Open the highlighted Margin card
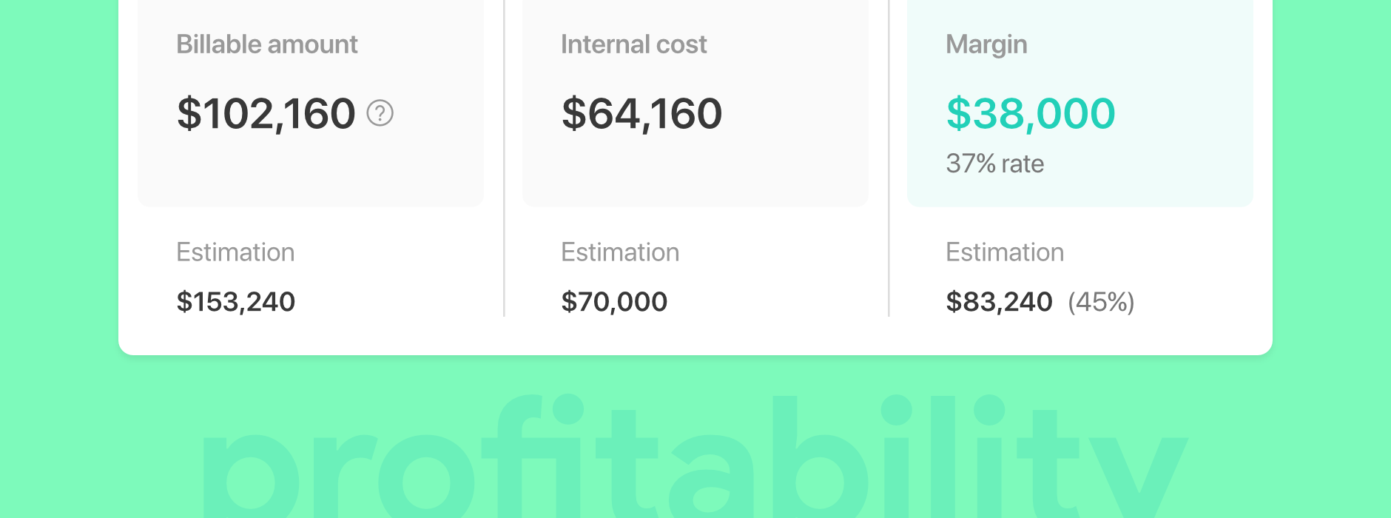1391x518 pixels. pyautogui.click(x=1080, y=104)
